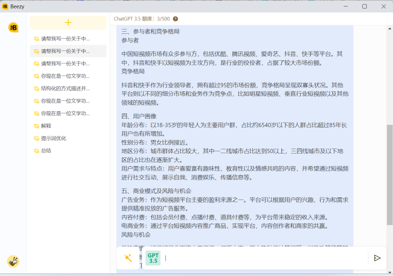Viewport: 393px width, 276px height.
Task: Click the 参与者 subheading
Action: [130, 40]
